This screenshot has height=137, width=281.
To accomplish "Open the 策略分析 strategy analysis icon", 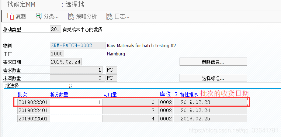I will (71, 16).
